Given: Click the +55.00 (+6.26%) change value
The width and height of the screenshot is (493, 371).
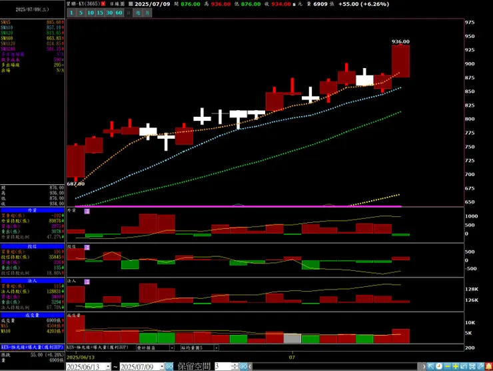Looking at the screenshot, I should pyautogui.click(x=364, y=4).
